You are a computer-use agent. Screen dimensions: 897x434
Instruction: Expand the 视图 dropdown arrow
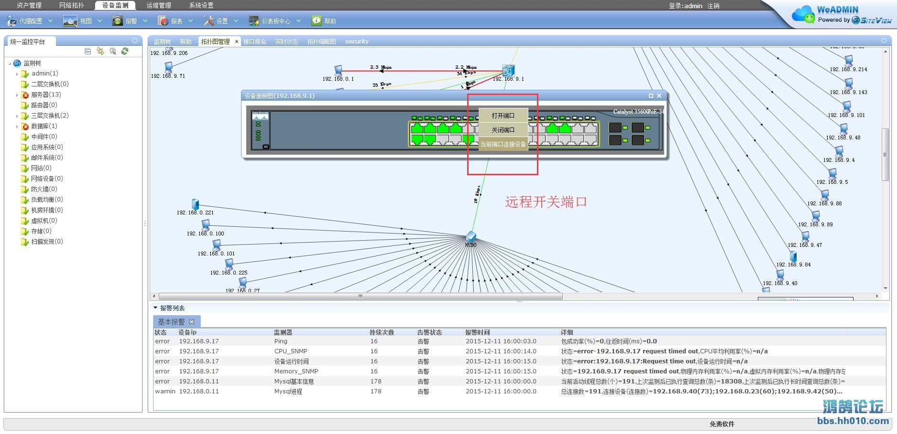click(99, 21)
